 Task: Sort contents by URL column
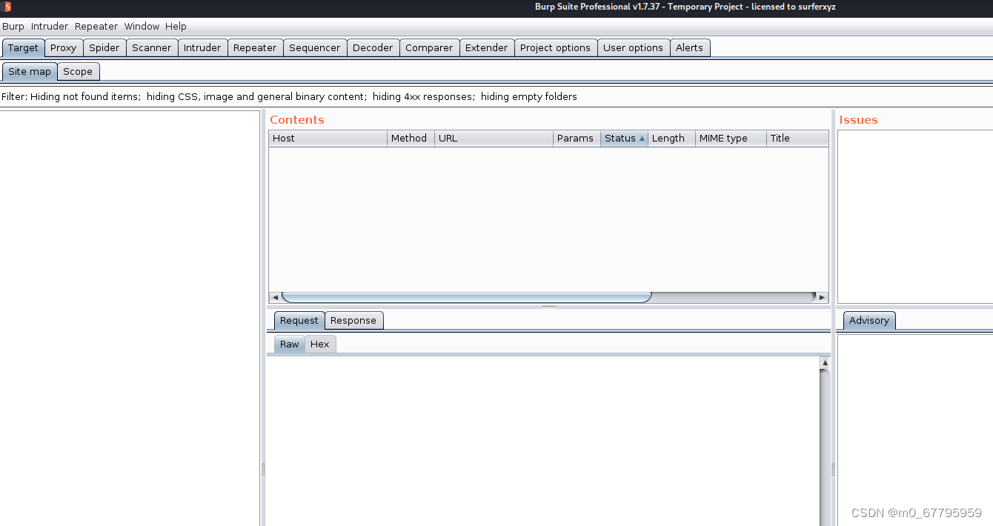coord(494,138)
